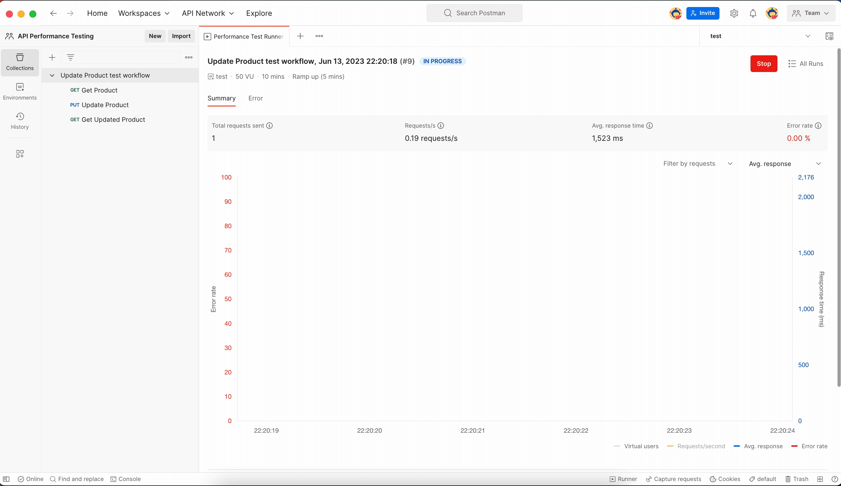Click the two-pane view icon in status bar
The image size is (841, 486).
(x=820, y=479)
